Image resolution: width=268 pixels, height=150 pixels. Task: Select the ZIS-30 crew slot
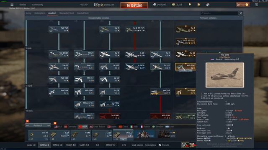(38, 135)
